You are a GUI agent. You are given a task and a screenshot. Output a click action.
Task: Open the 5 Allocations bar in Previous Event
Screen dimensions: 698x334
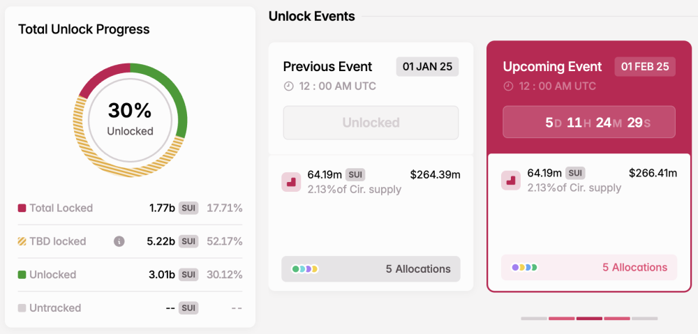point(371,269)
